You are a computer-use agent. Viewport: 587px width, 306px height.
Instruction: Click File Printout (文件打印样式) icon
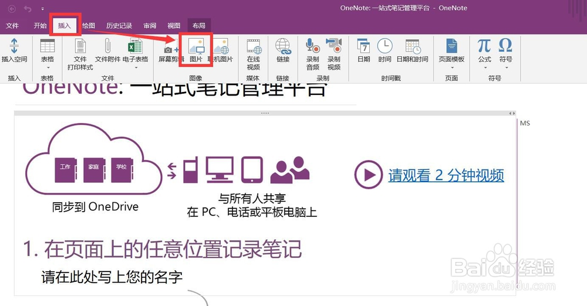click(x=80, y=55)
